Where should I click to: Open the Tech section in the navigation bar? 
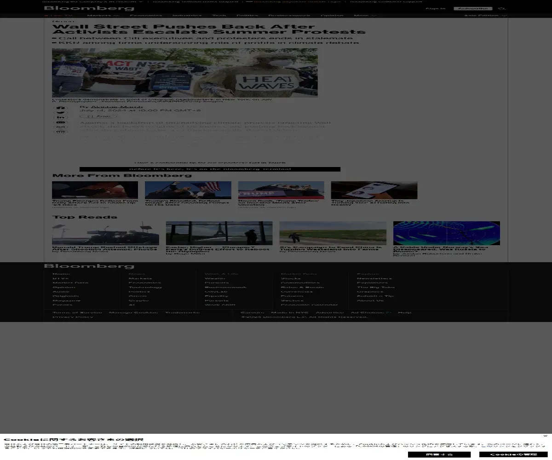coord(219,16)
